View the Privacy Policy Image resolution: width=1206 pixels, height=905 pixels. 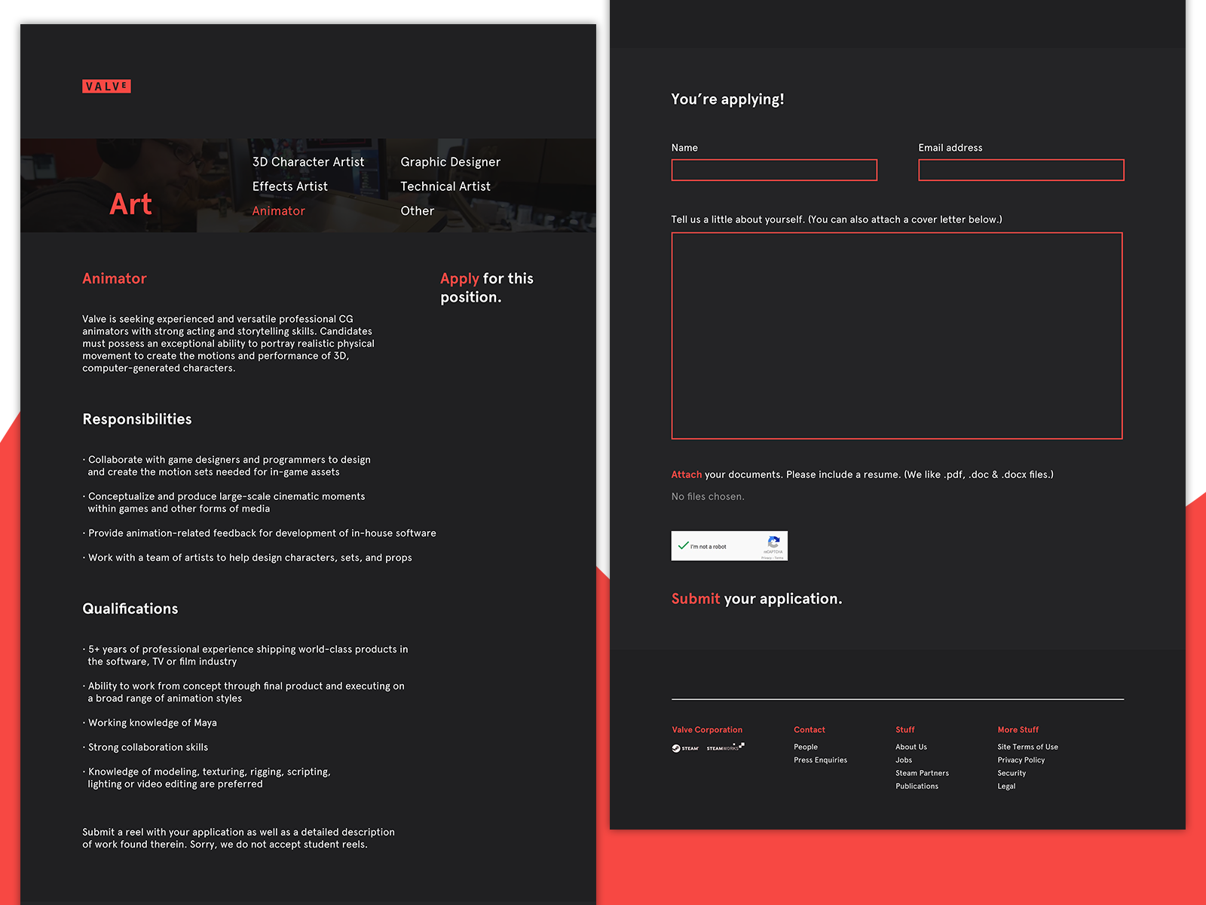(1021, 759)
